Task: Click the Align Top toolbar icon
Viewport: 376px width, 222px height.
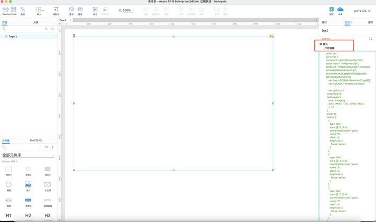Action: (x=181, y=9)
